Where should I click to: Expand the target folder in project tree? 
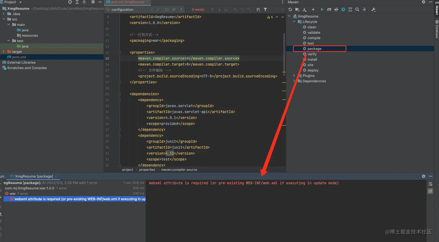pyautogui.click(x=3, y=52)
